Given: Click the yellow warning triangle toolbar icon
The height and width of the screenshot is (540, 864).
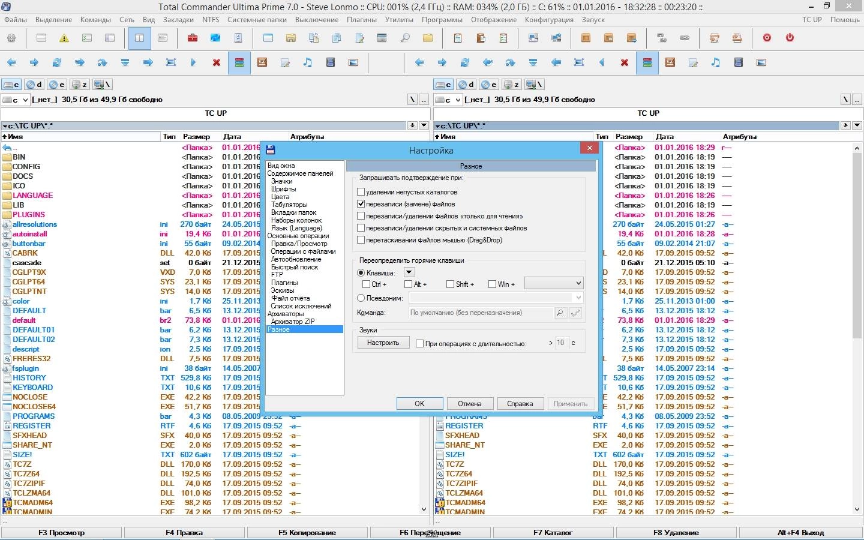Looking at the screenshot, I should (x=64, y=38).
